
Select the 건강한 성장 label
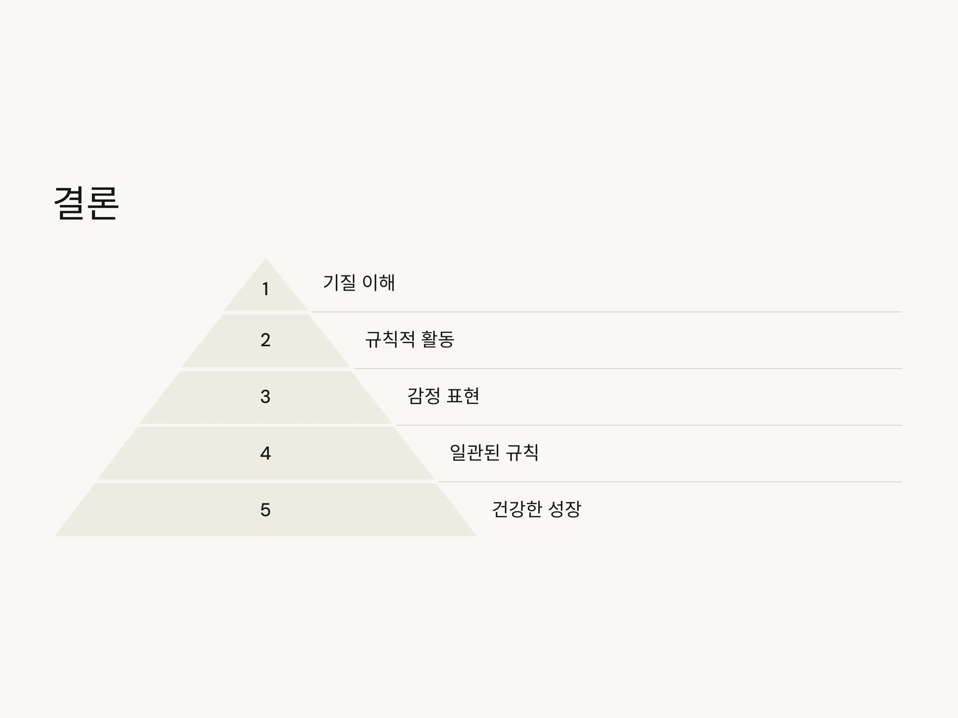pyautogui.click(x=536, y=509)
